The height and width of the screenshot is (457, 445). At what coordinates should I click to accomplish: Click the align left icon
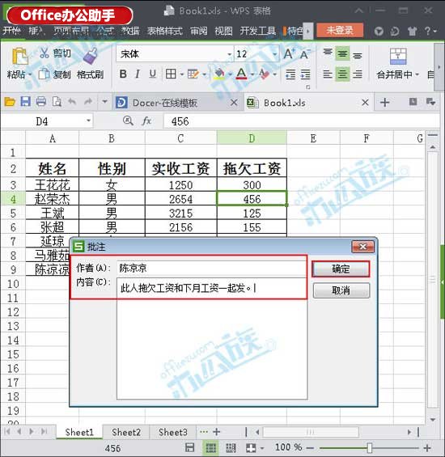pyautogui.click(x=328, y=74)
